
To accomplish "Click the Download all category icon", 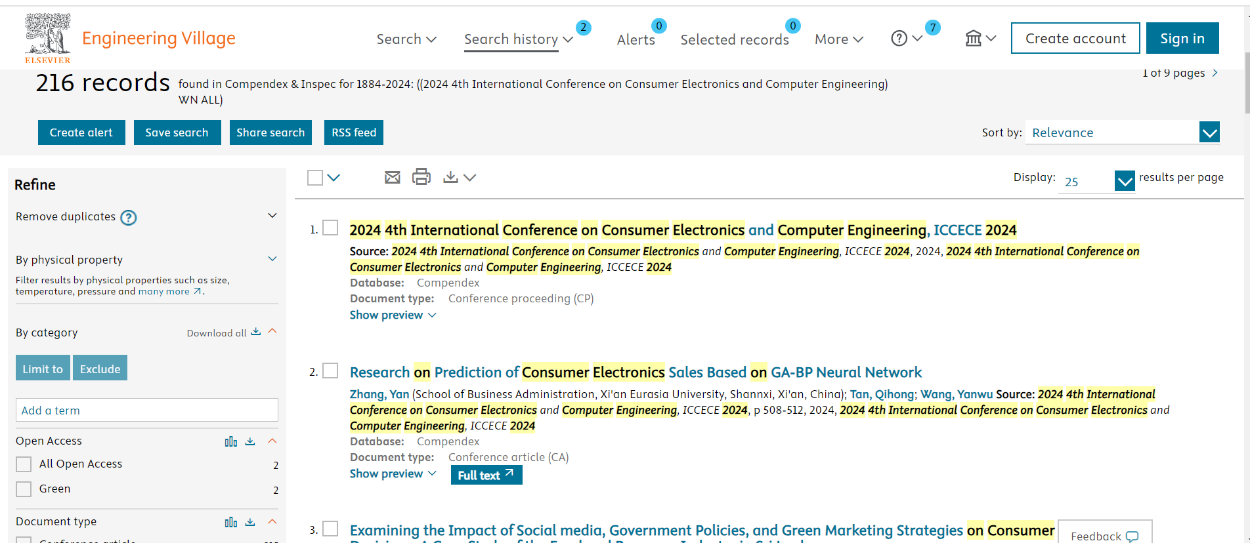I will (256, 332).
